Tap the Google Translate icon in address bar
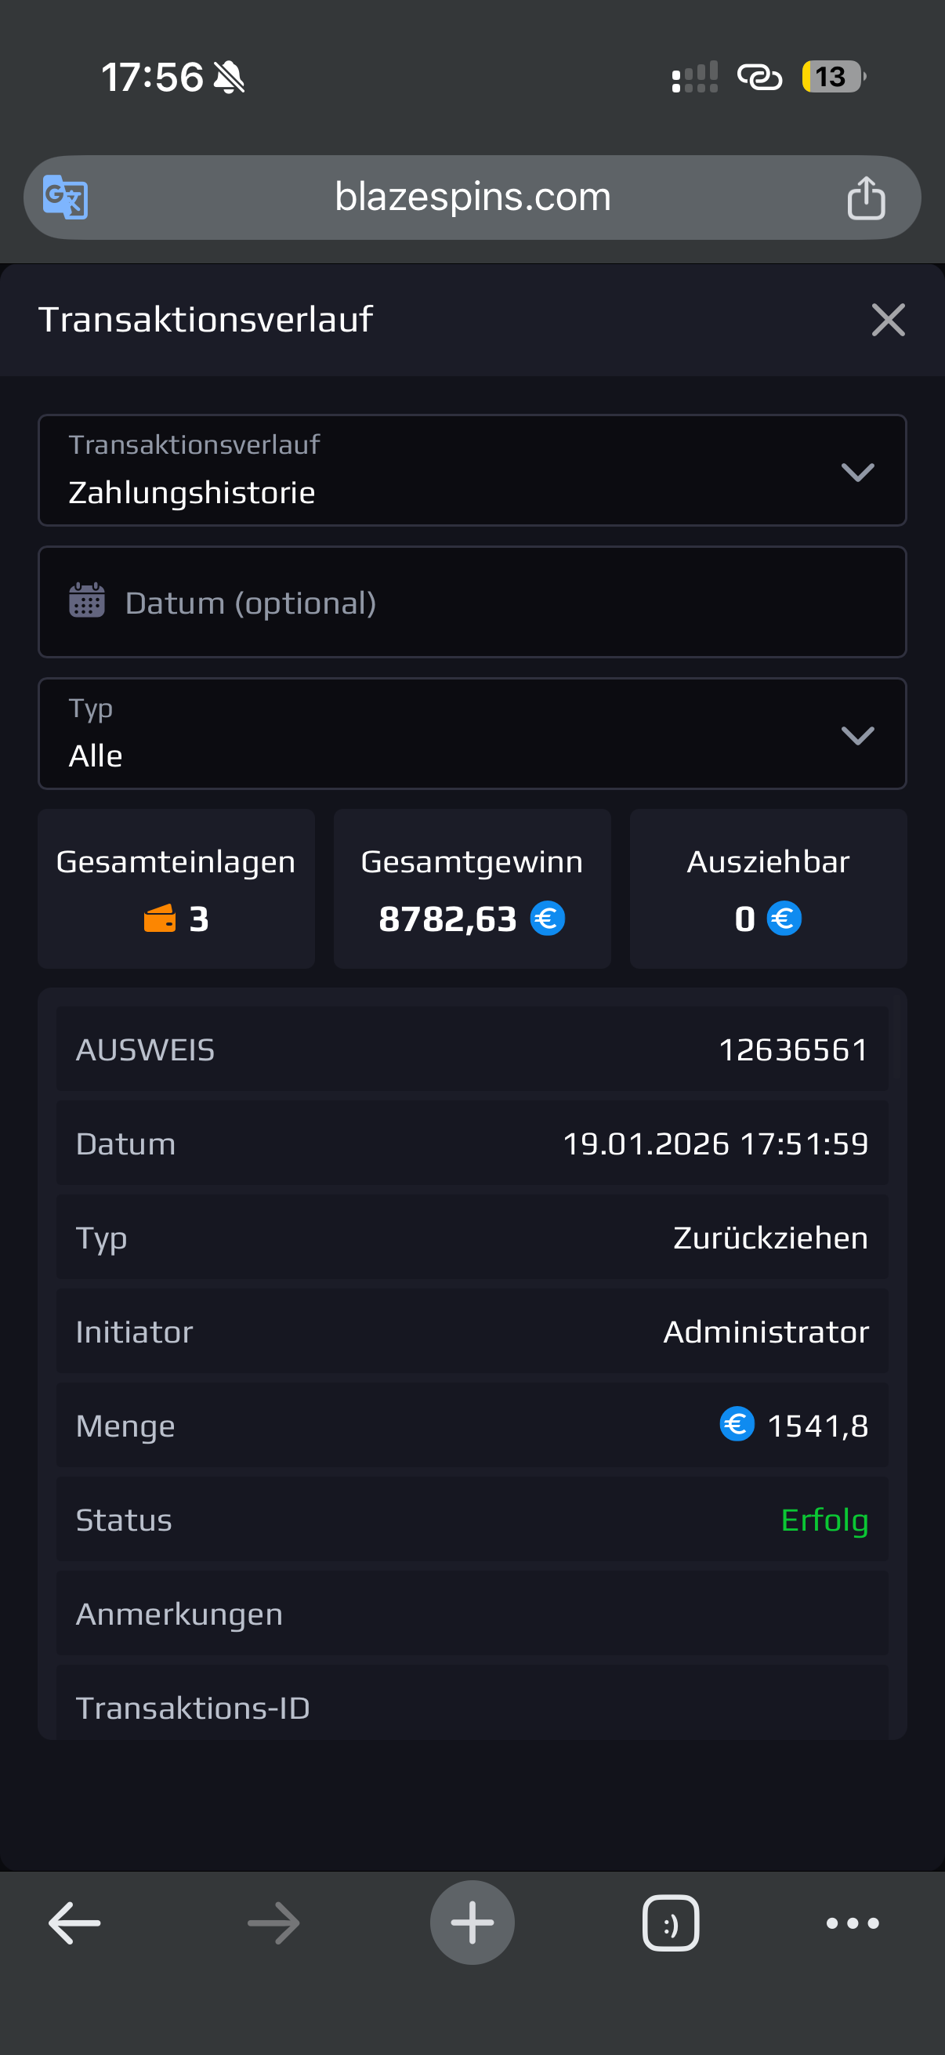945x2055 pixels. (x=65, y=197)
